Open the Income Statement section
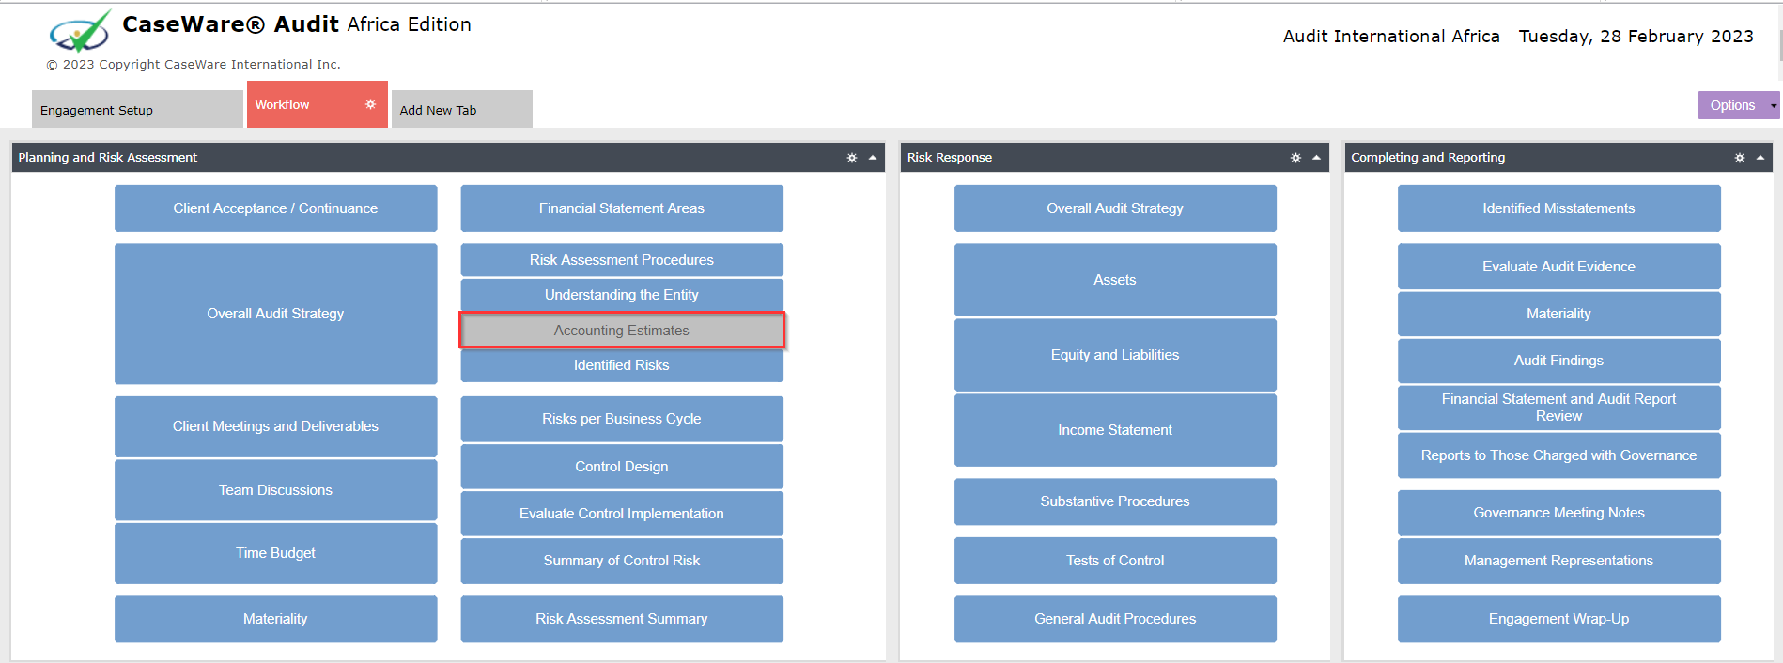1783x663 pixels. pos(1115,430)
